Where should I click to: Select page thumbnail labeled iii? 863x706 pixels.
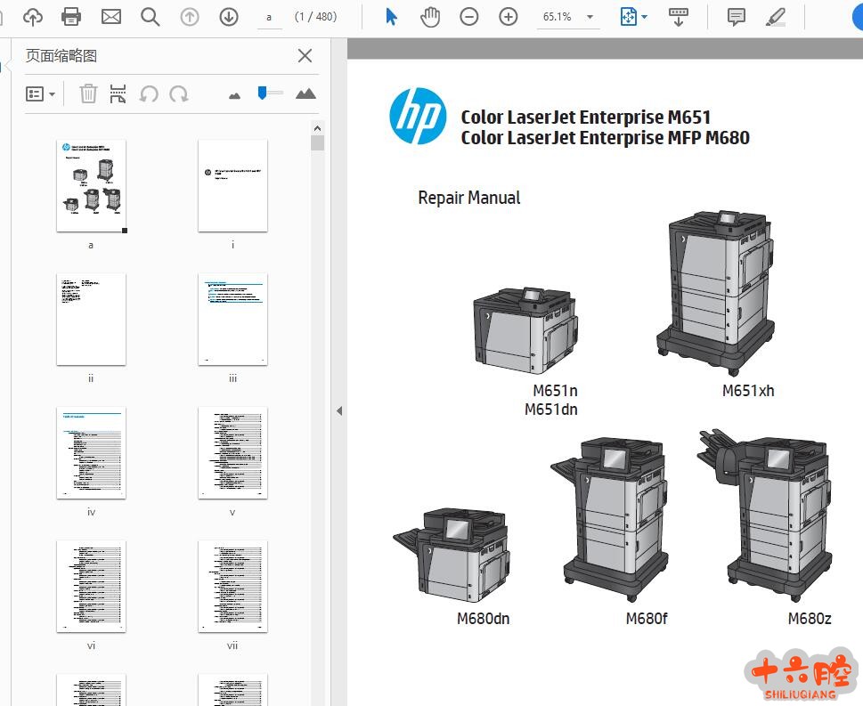(x=232, y=319)
